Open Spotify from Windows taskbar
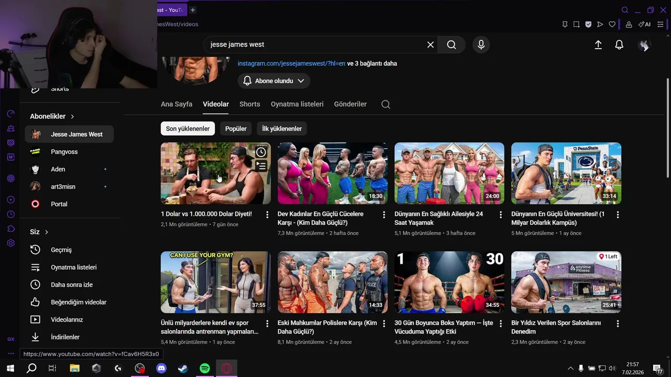Viewport: 671px width, 377px height. (205, 369)
